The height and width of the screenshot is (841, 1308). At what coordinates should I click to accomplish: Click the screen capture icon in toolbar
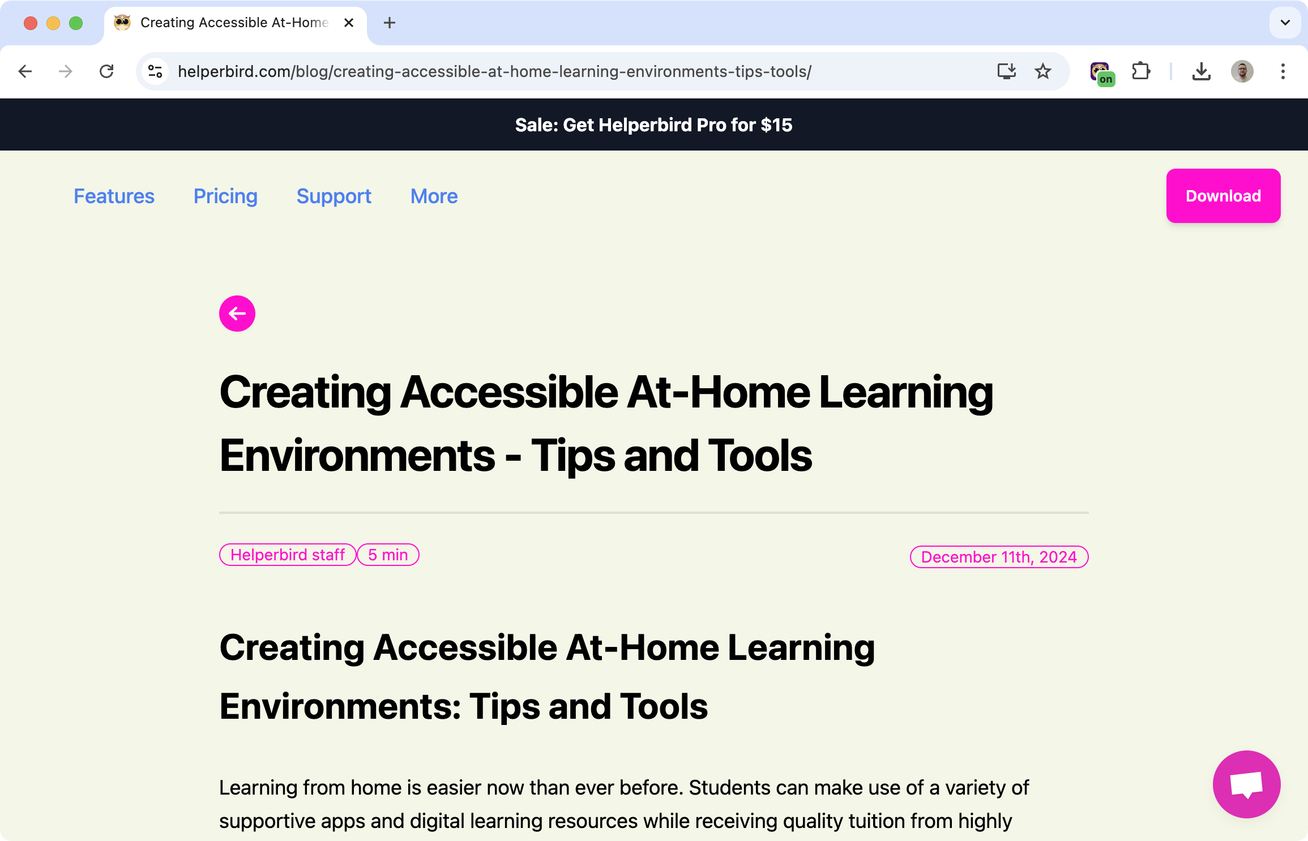pyautogui.click(x=1007, y=71)
